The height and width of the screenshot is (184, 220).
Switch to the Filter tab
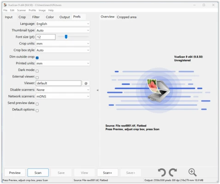tap(36, 17)
